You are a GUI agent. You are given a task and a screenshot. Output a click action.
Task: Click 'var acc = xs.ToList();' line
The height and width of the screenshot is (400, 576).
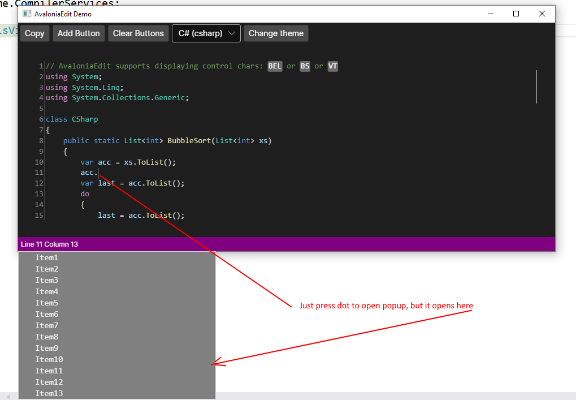pyautogui.click(x=128, y=162)
